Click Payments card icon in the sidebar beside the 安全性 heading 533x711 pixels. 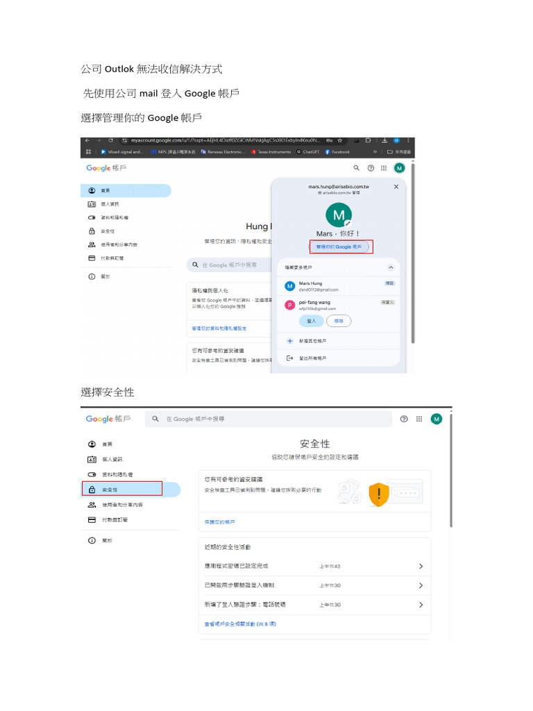(92, 519)
